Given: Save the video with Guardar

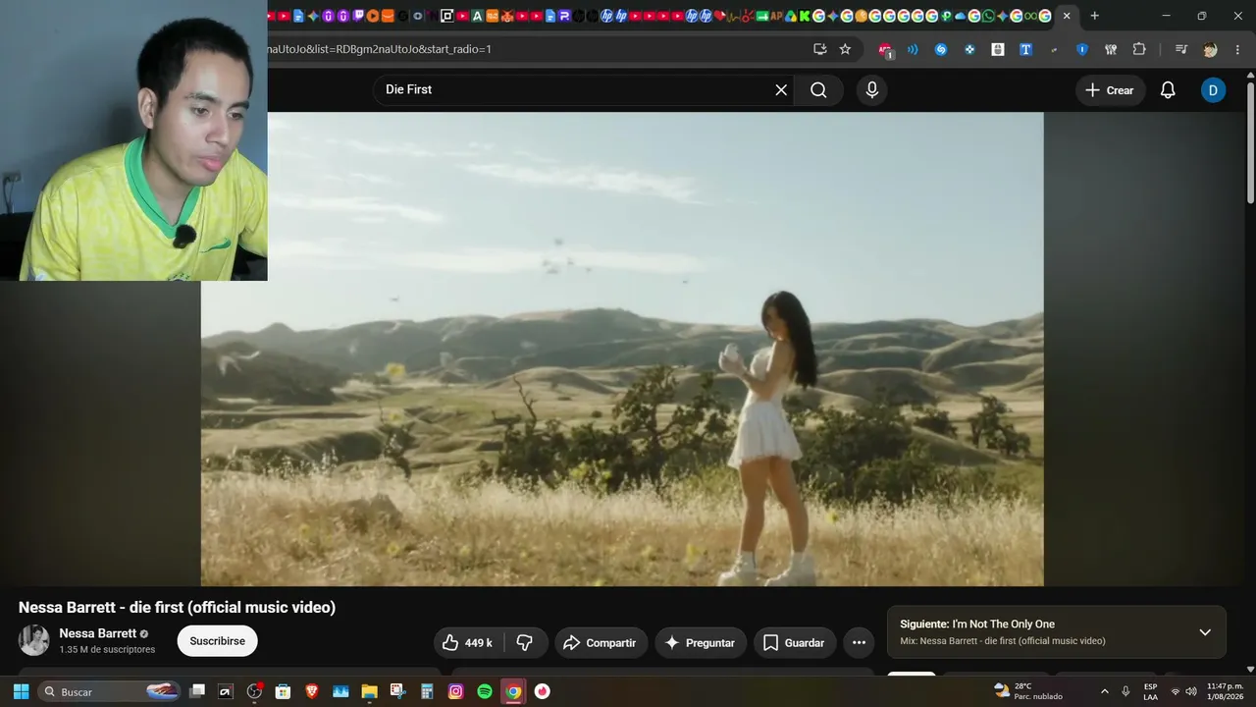Looking at the screenshot, I should [795, 642].
